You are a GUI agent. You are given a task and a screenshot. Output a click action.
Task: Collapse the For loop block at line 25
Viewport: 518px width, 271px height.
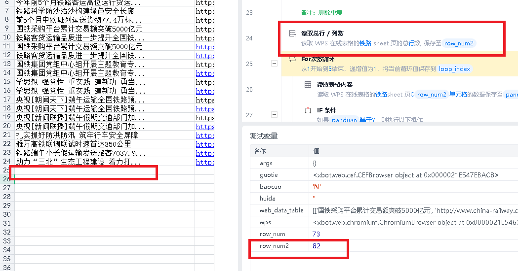tap(274, 63)
